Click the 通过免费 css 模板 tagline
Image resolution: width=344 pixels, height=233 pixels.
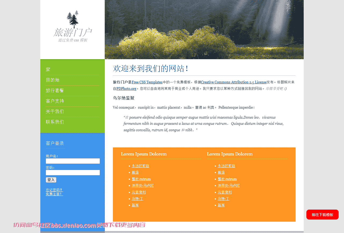(73, 40)
